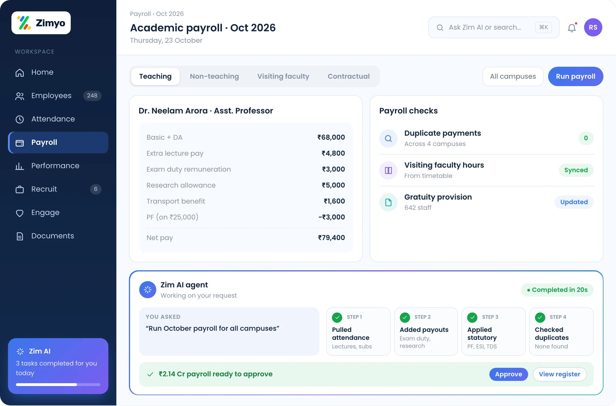Open Engage from the sidebar
Viewport: 616px width, 406px height.
click(58, 212)
